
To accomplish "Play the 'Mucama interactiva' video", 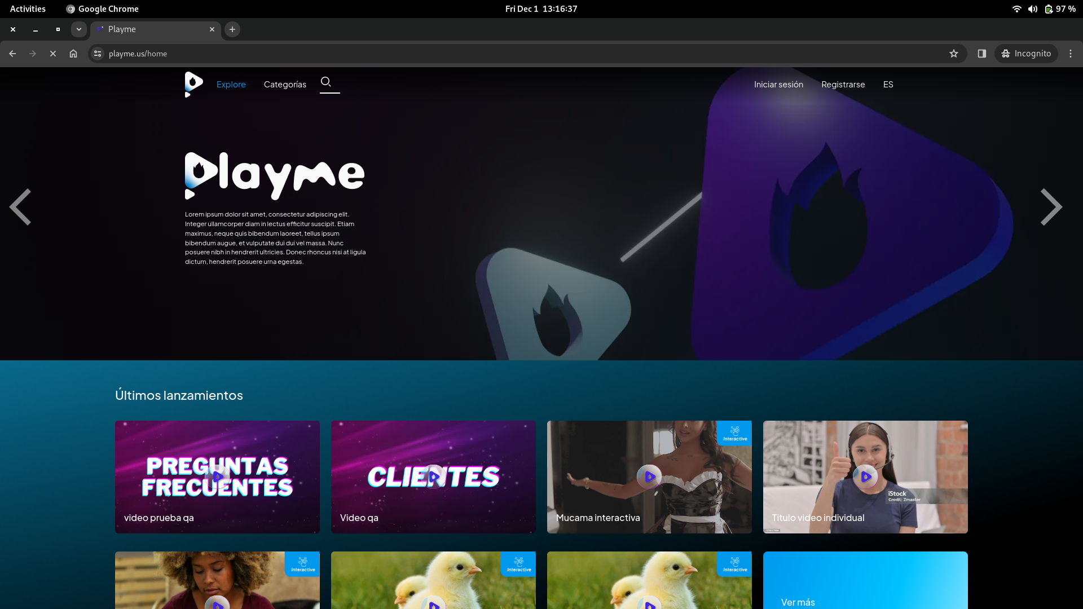I will tap(649, 476).
